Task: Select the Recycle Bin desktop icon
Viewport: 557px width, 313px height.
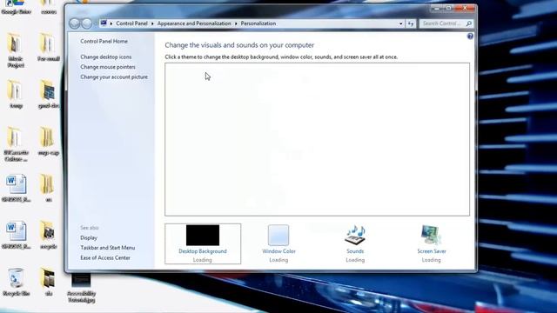Action: pos(16,282)
